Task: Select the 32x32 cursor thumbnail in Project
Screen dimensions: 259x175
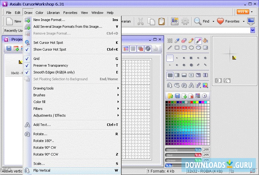Action: [x=15, y=65]
